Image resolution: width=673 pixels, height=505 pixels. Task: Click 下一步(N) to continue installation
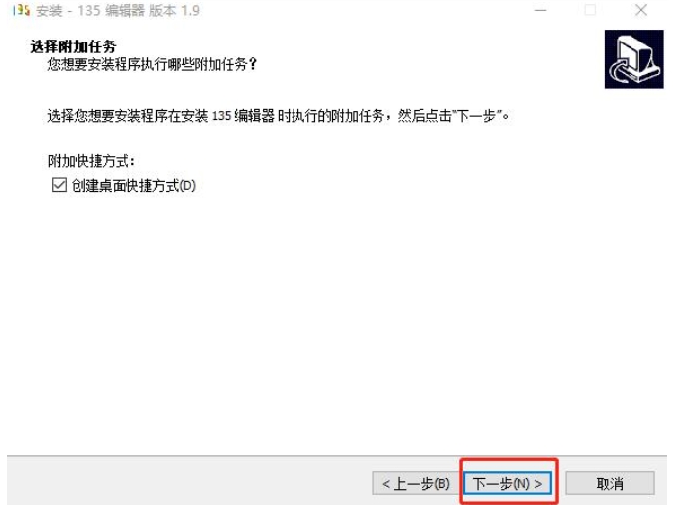click(x=508, y=484)
